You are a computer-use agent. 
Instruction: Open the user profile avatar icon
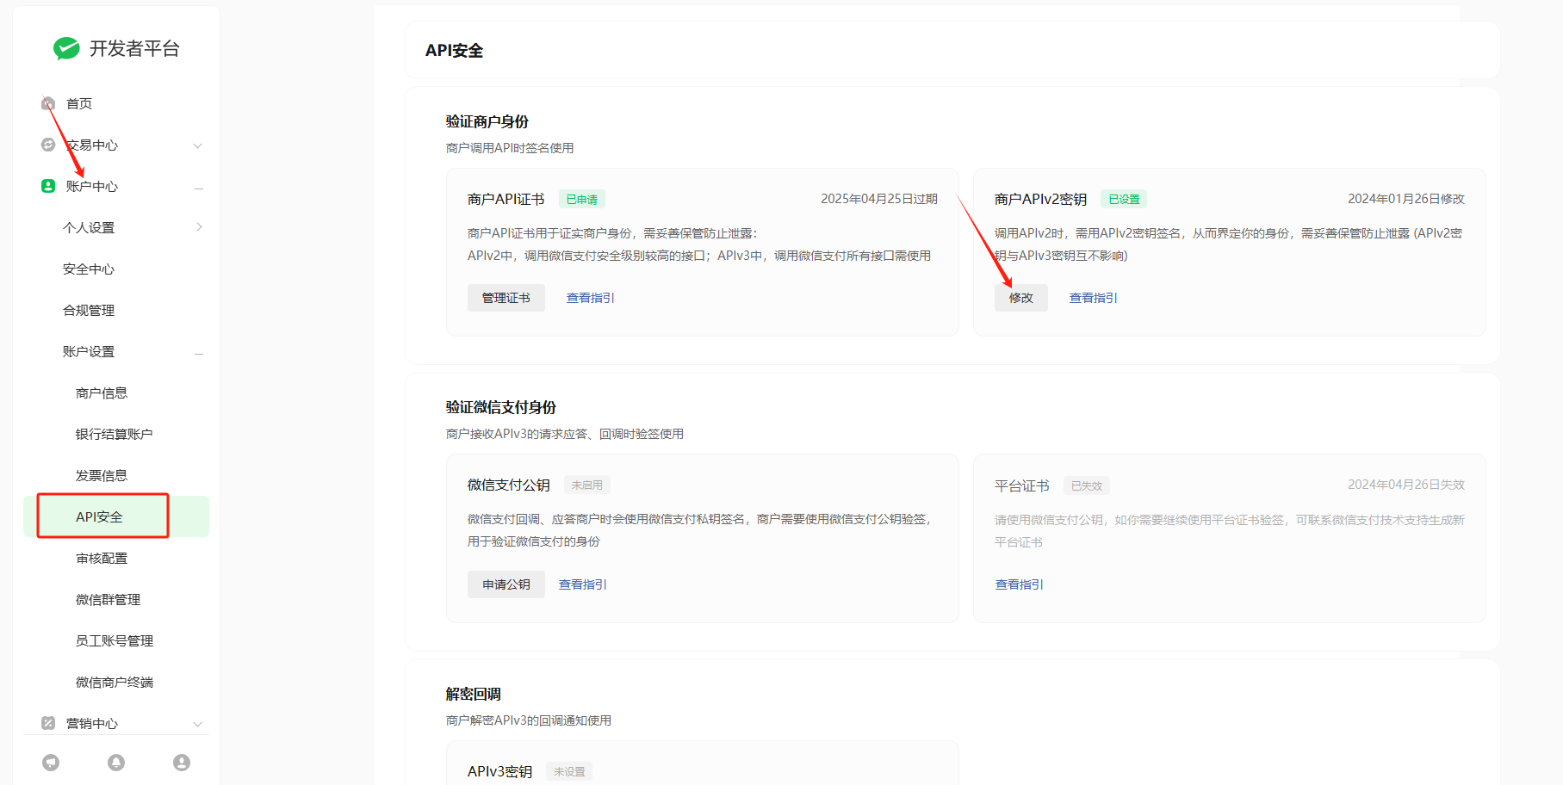tap(182, 763)
